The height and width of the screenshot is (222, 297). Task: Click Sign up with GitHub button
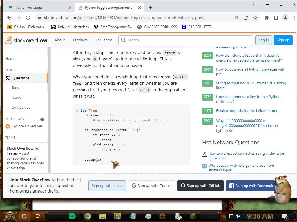(200, 186)
